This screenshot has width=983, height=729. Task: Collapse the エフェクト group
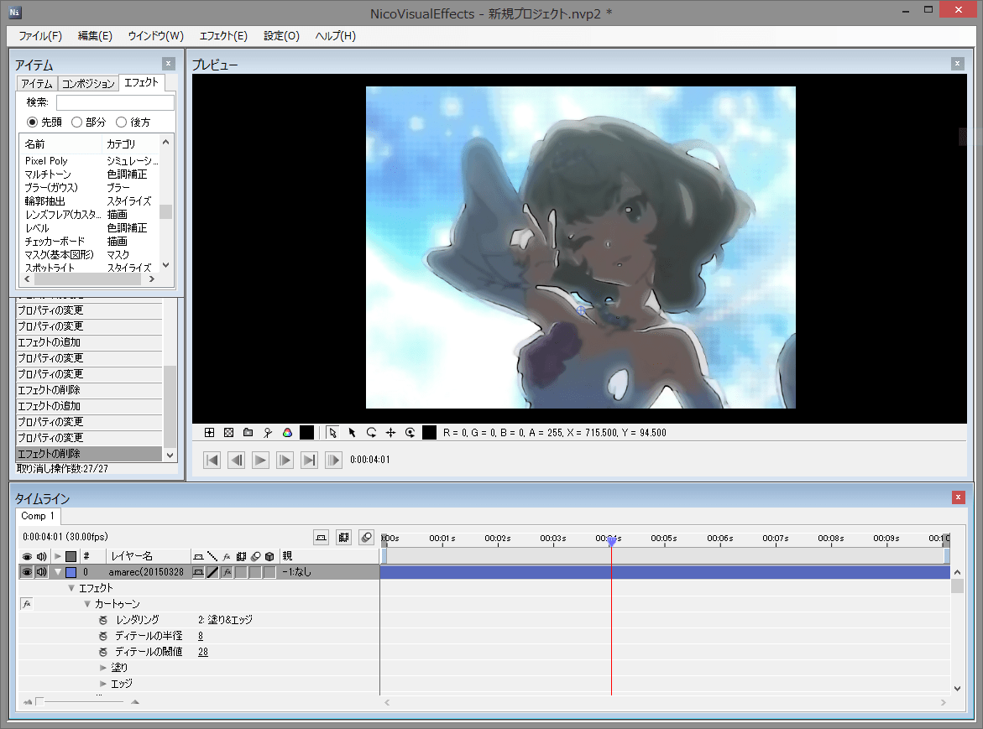point(71,588)
